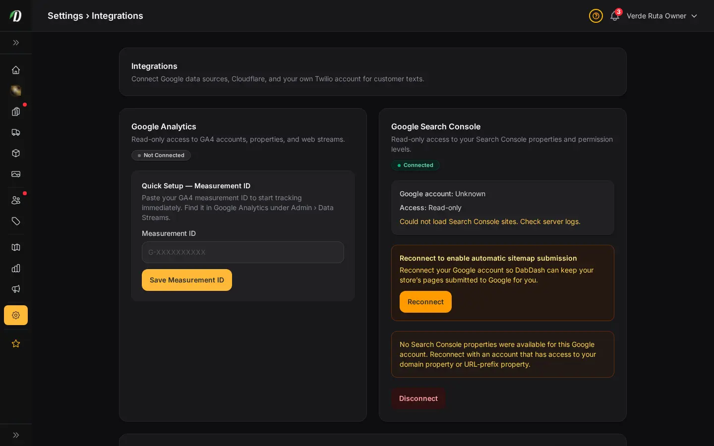Viewport: 714px width, 446px height.
Task: Open the notifications bell with 3 badge
Action: click(615, 16)
